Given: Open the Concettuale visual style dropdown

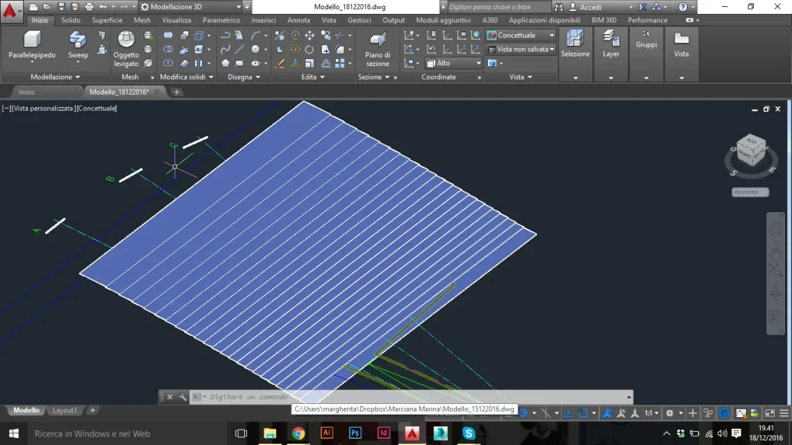Looking at the screenshot, I should [521, 35].
